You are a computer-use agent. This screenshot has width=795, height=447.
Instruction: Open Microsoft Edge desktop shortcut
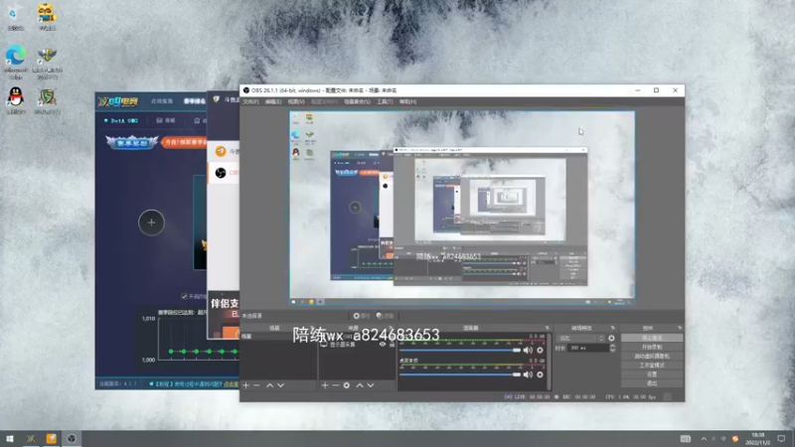pos(16,62)
